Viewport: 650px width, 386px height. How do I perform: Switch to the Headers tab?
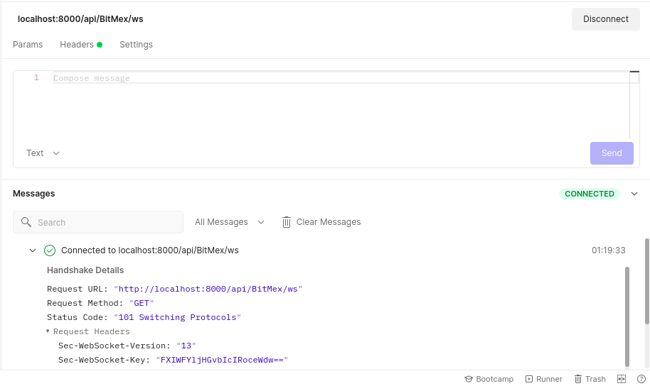[x=81, y=45]
